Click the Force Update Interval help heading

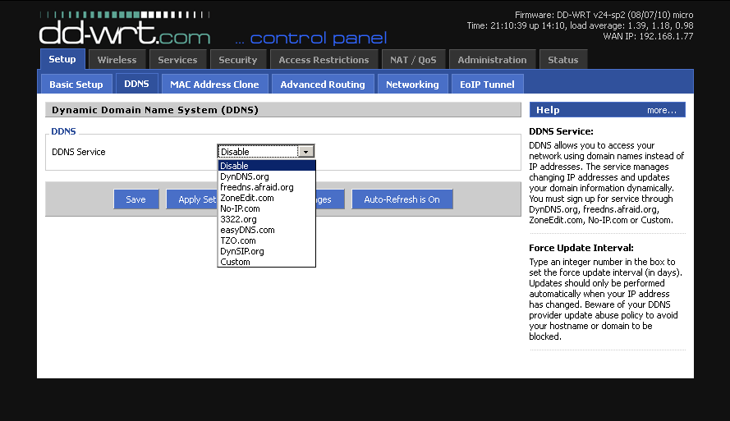pyautogui.click(x=581, y=248)
